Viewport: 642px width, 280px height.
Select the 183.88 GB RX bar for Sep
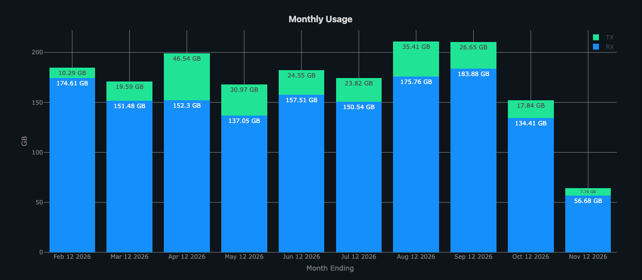[x=473, y=160]
